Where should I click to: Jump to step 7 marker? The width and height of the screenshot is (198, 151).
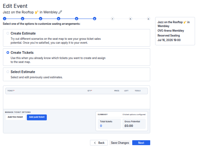(112, 19)
